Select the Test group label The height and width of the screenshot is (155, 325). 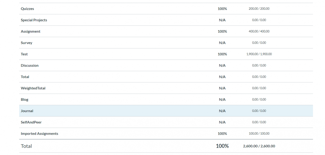(x=24, y=54)
